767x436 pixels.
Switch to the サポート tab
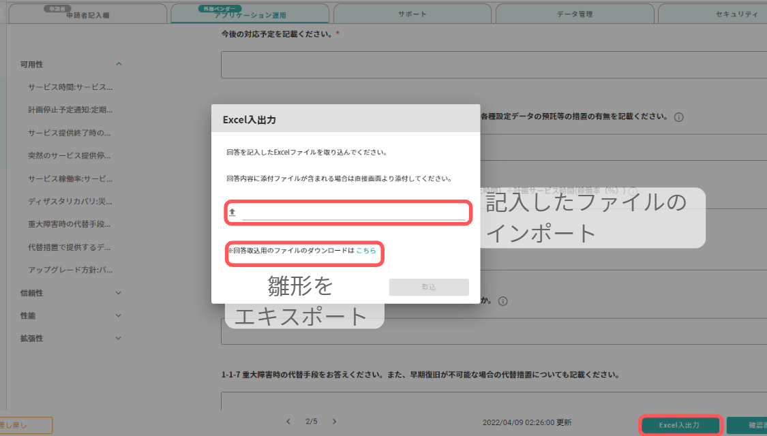point(412,12)
